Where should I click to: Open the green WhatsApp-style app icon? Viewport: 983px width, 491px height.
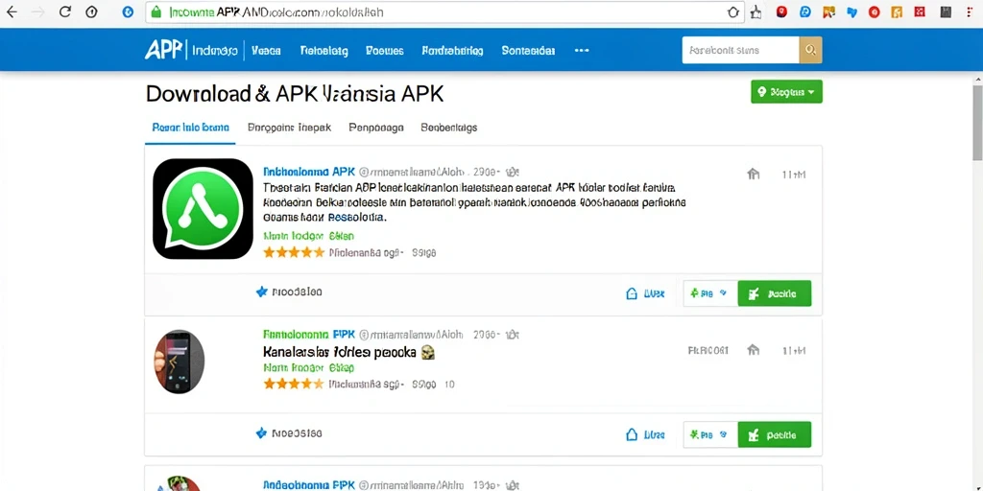click(x=204, y=208)
